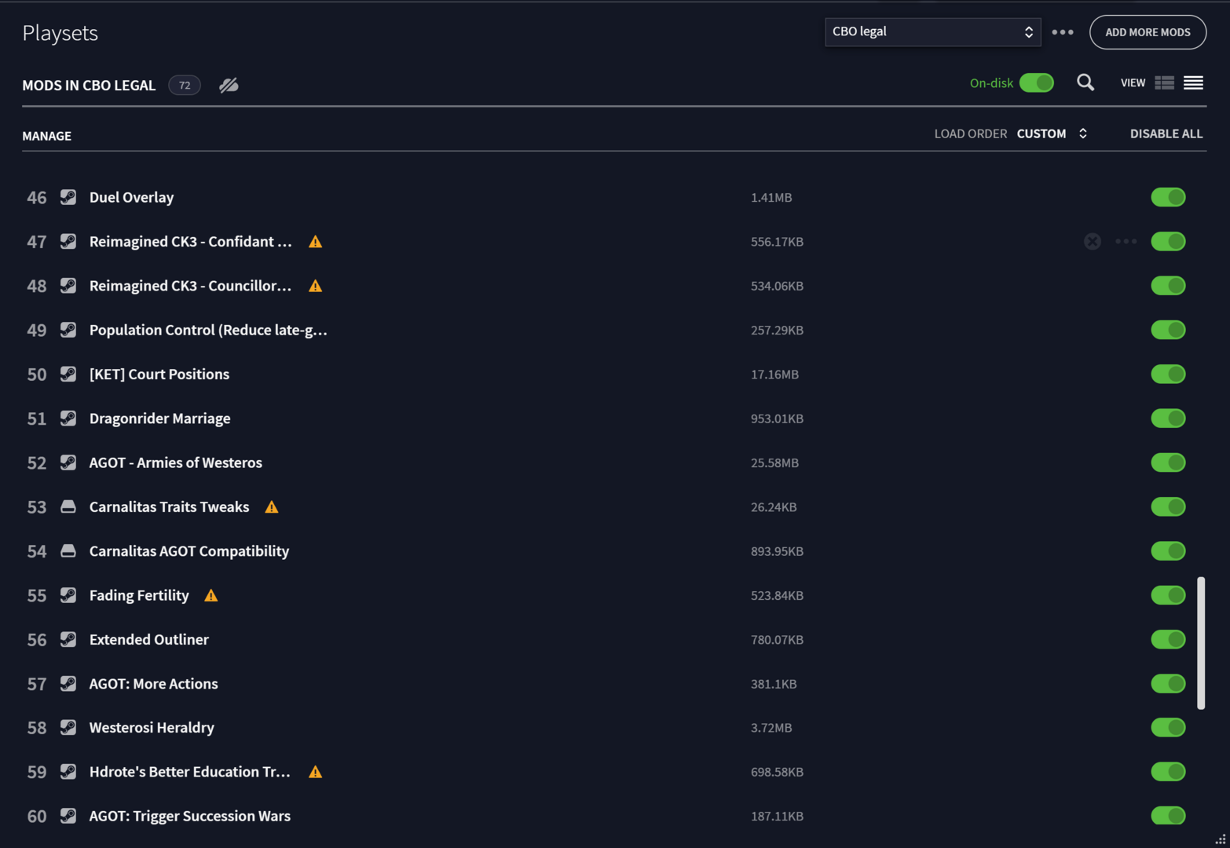Click MODS IN CBO LEGAL heading
1230x848 pixels.
tap(89, 85)
